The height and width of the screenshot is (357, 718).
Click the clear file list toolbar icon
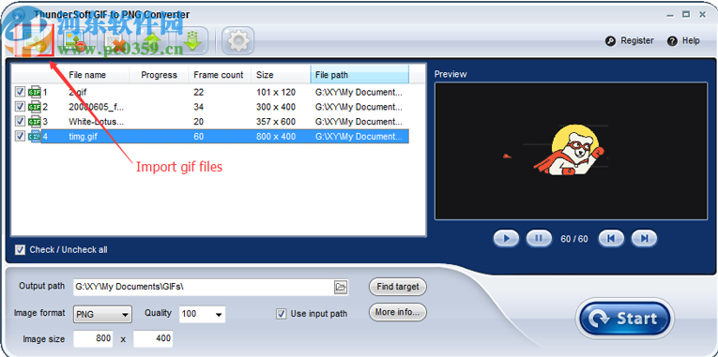[x=115, y=42]
